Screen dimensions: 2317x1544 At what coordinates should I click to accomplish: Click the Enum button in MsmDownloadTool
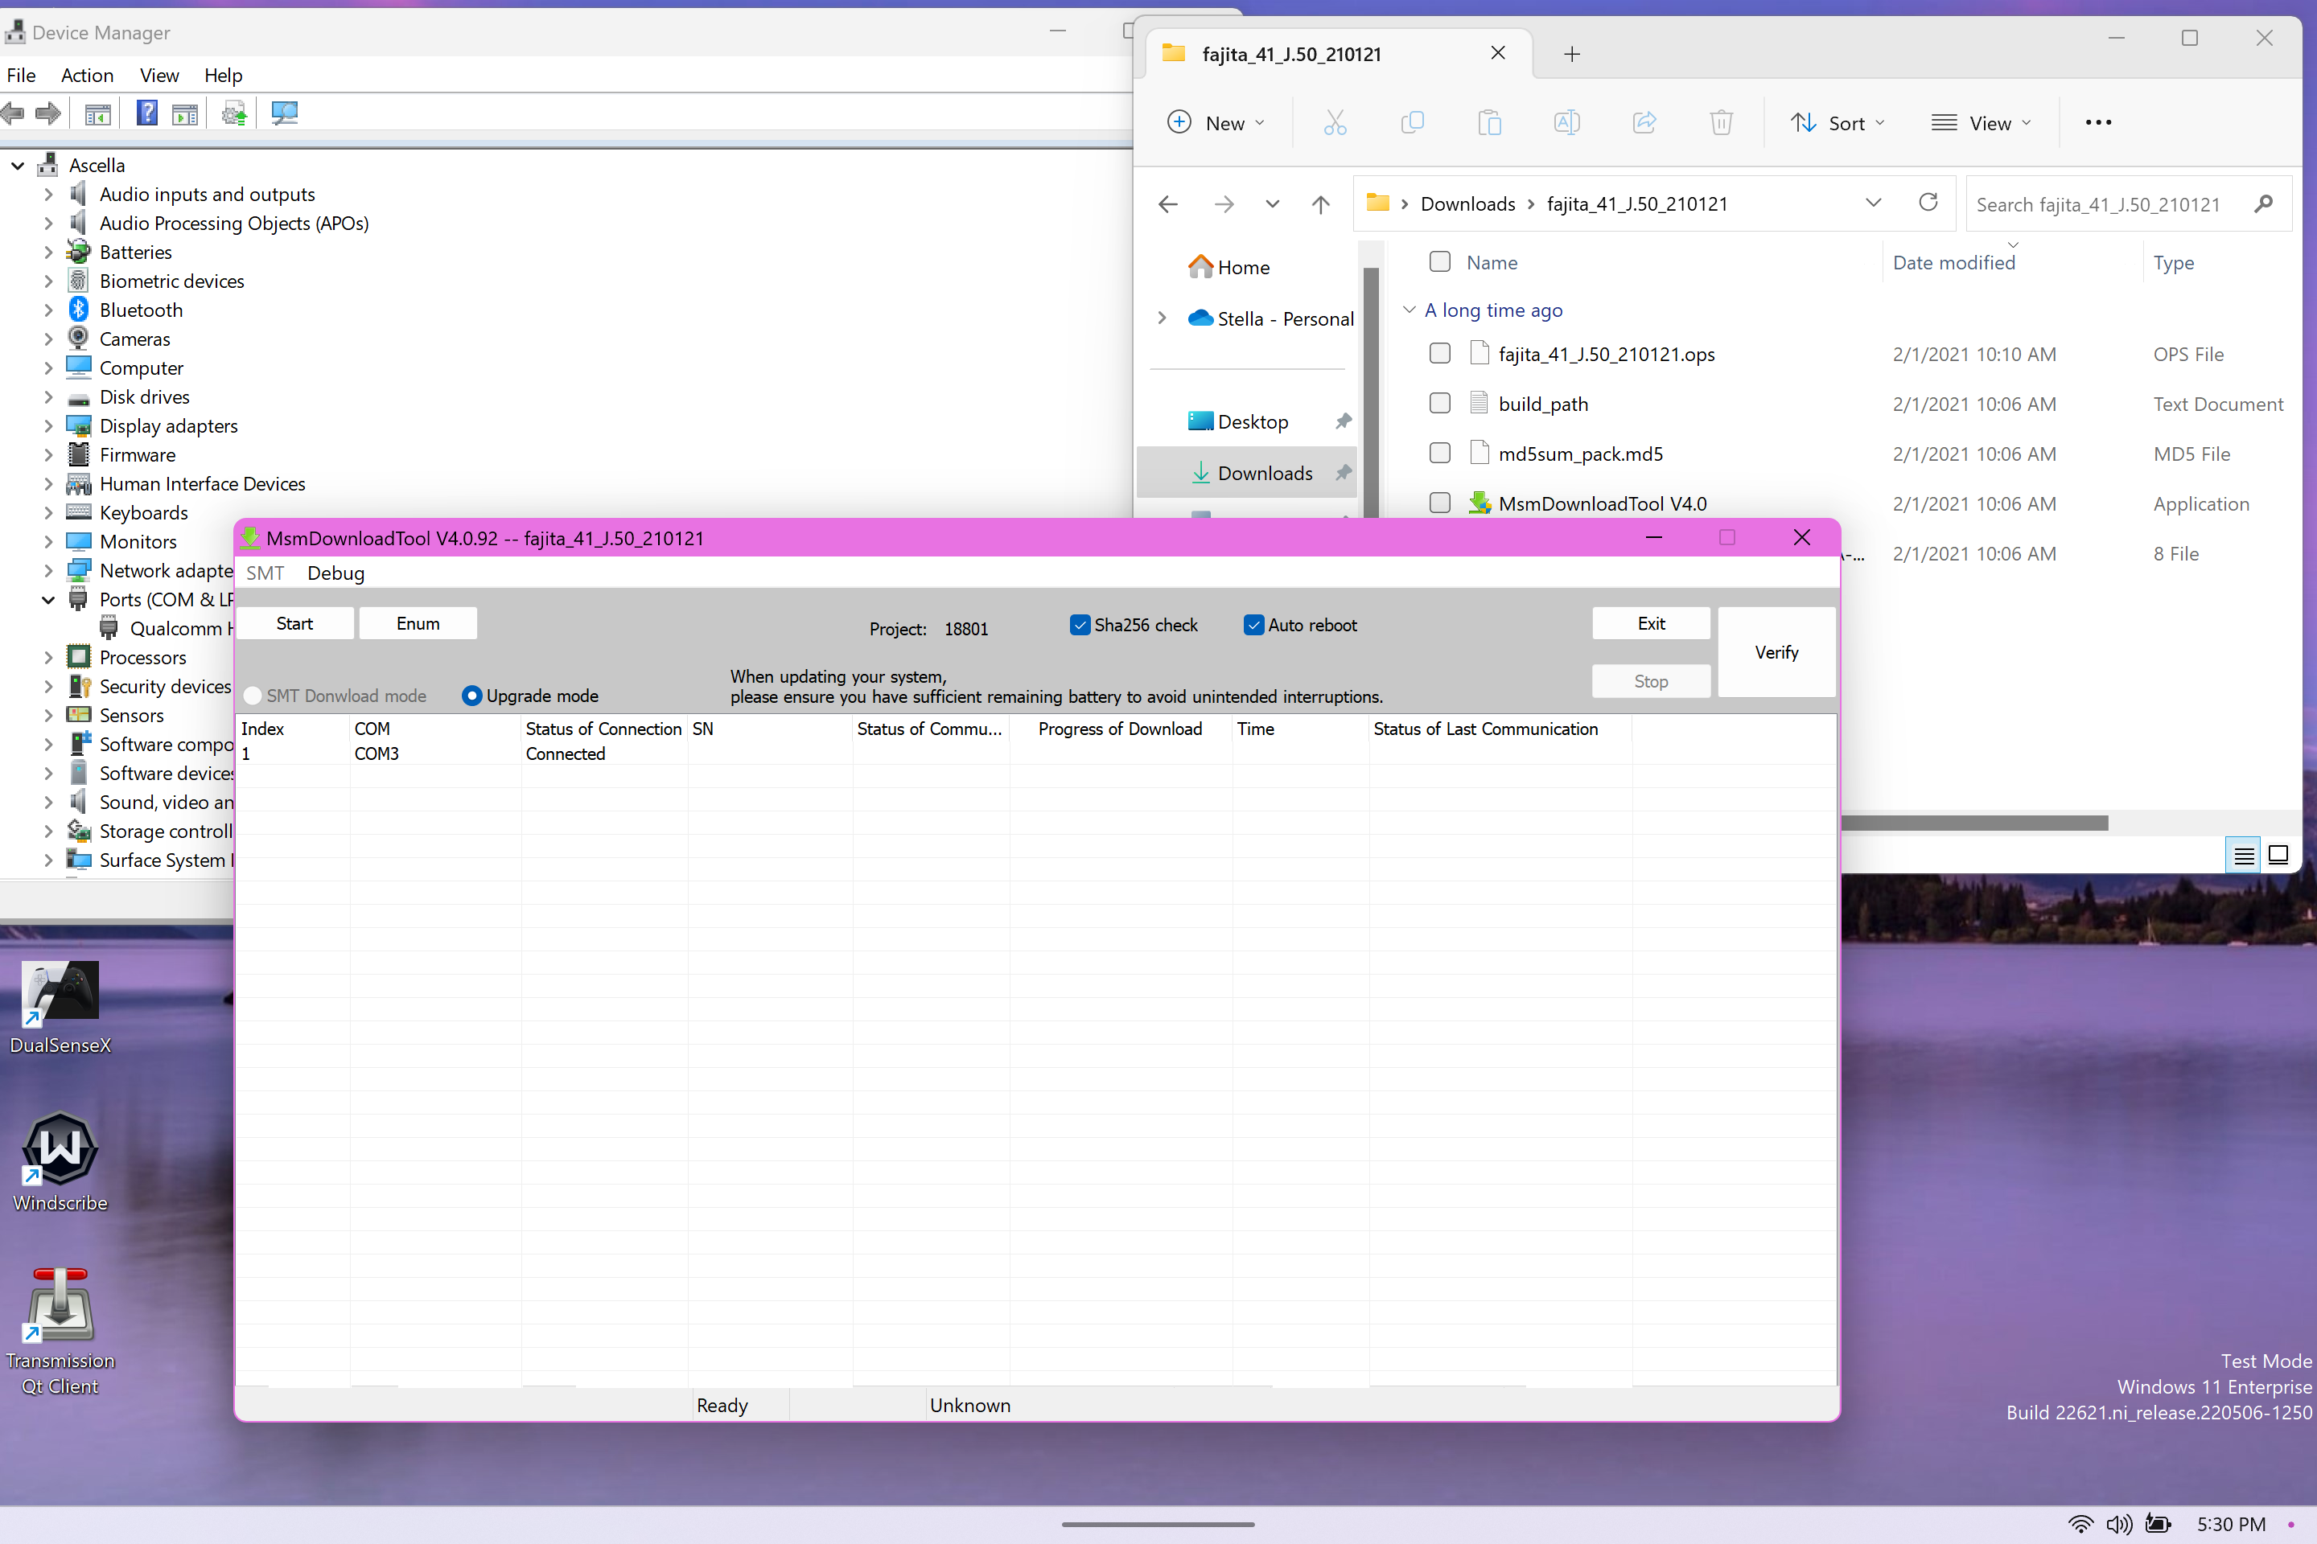419,624
